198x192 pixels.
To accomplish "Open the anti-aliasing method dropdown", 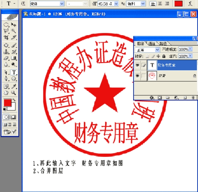I will pos(143,4).
